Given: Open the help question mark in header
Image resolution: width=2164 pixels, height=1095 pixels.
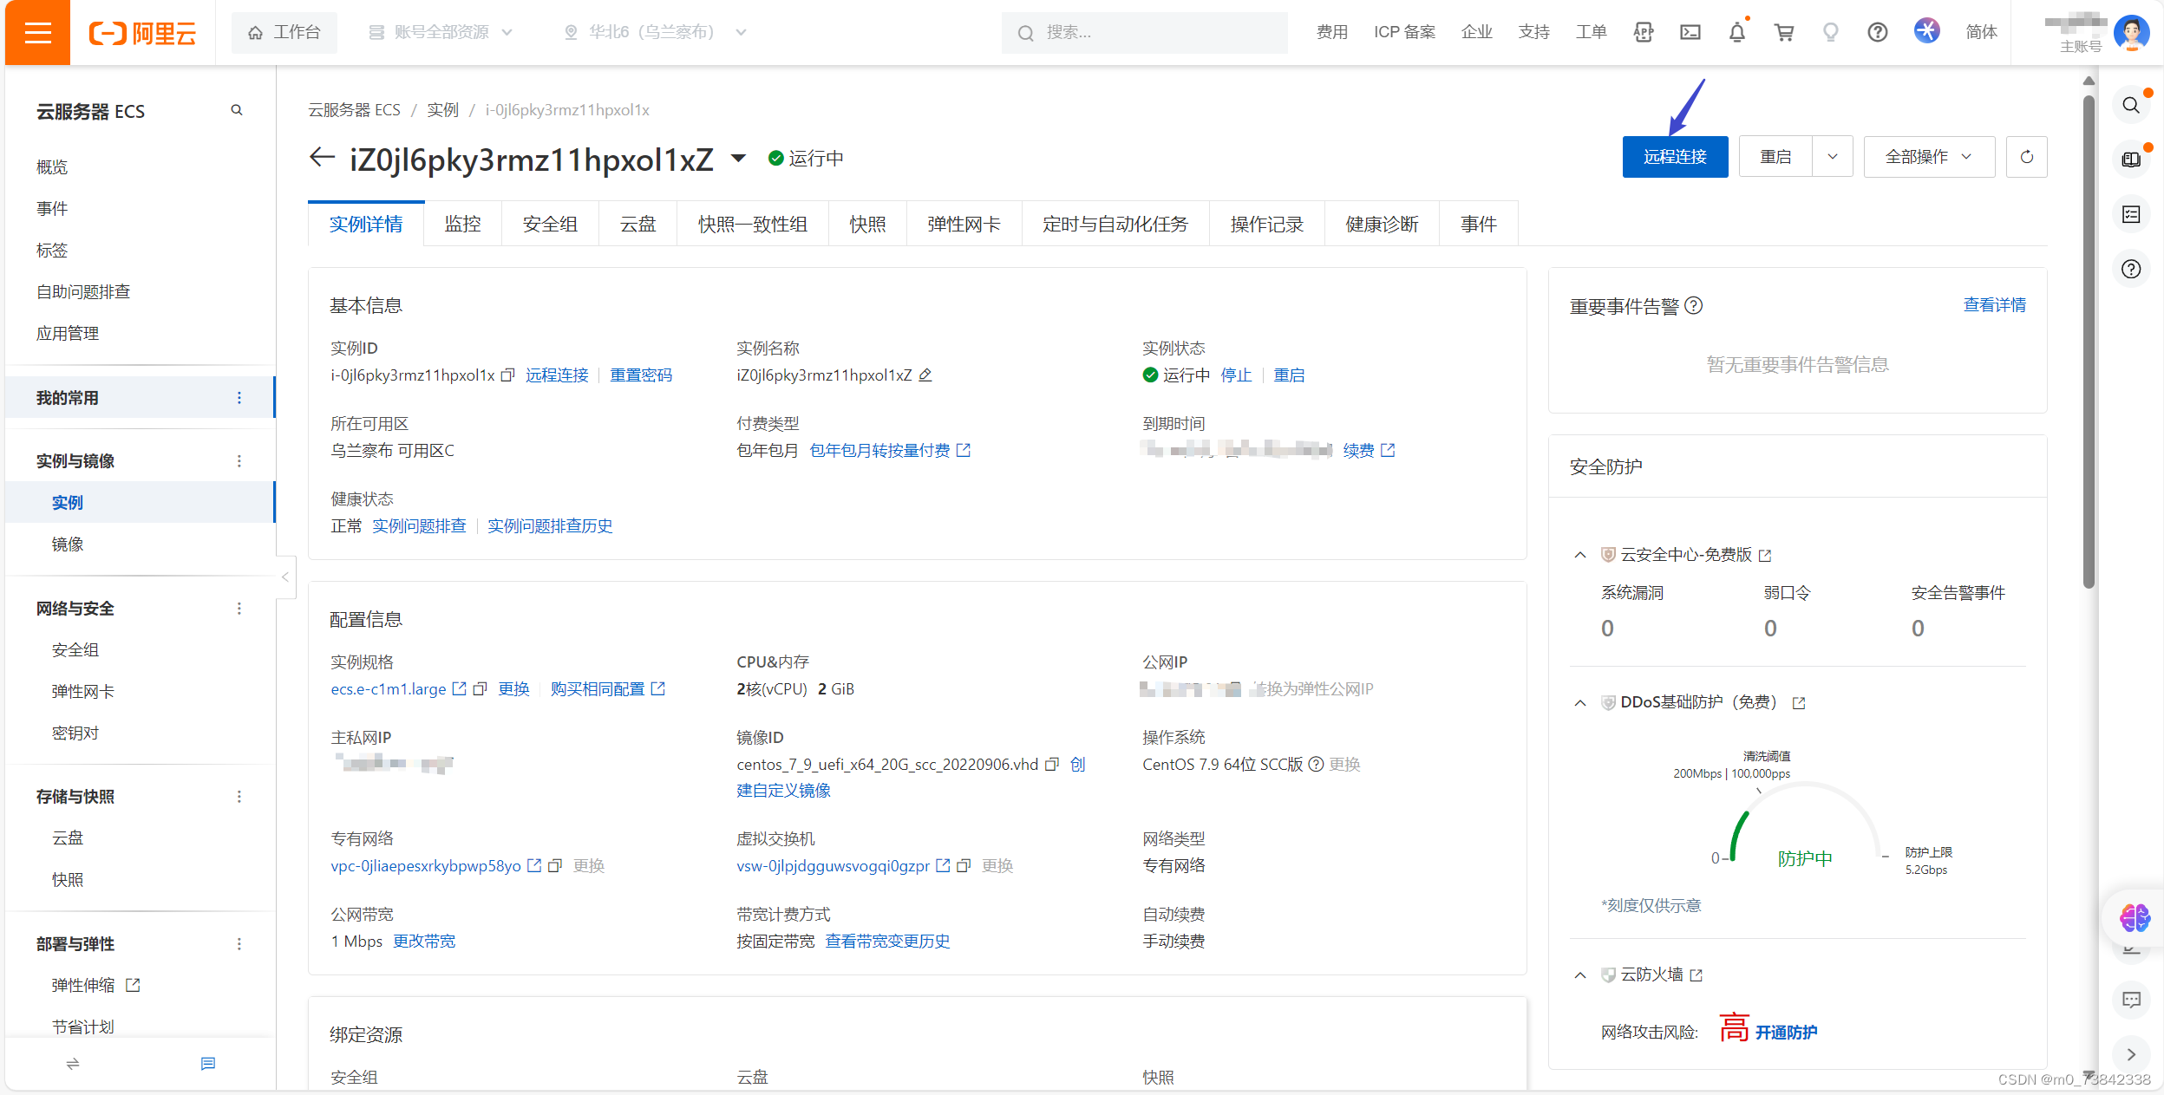Looking at the screenshot, I should pyautogui.click(x=1878, y=33).
